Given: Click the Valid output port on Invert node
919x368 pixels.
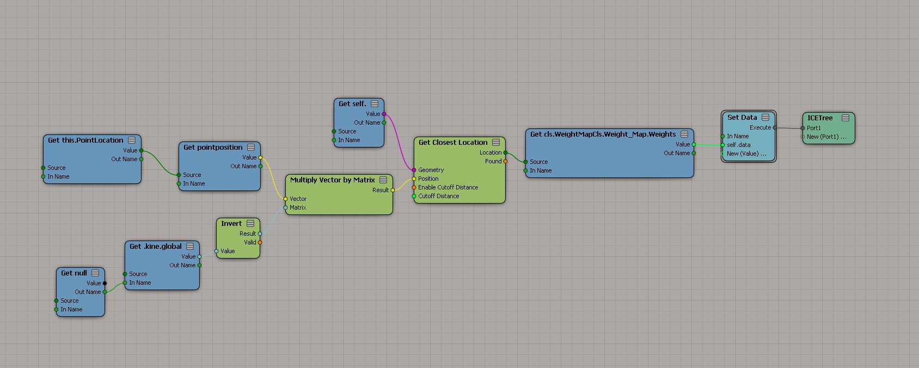Looking at the screenshot, I should click(x=260, y=242).
